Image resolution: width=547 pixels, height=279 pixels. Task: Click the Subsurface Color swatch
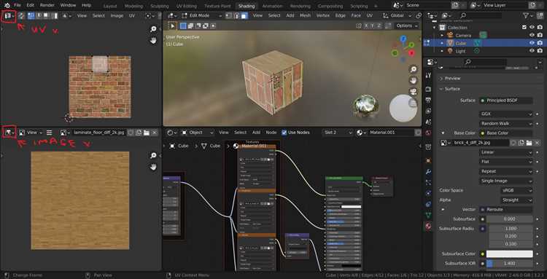pos(510,254)
